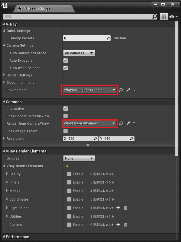Collapse the Performance category
Screen dimensions: 181x242
(4, 237)
